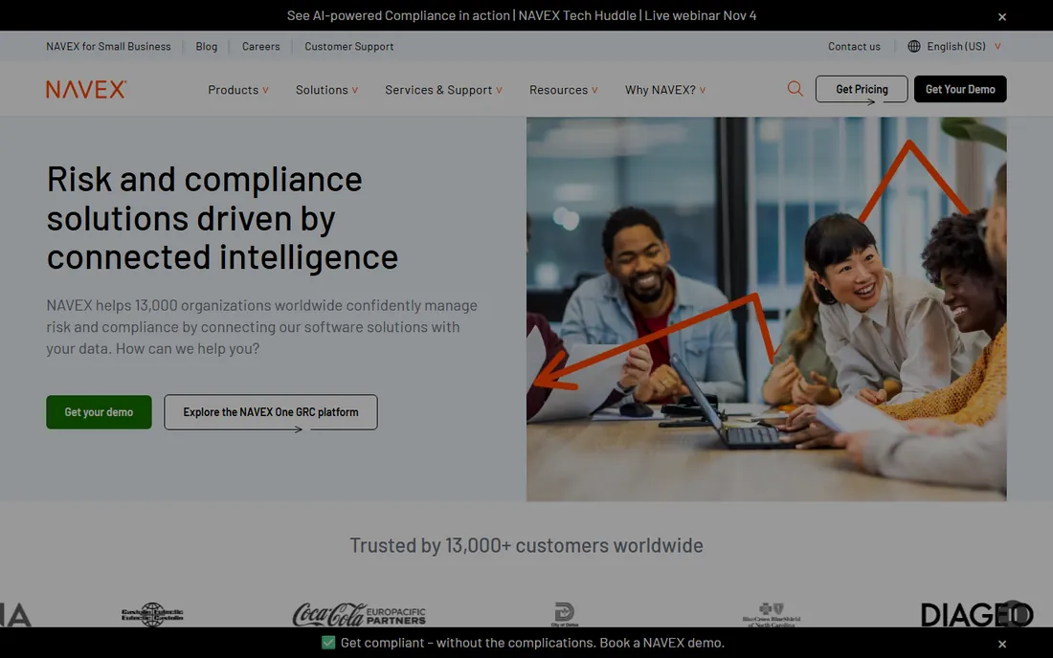This screenshot has width=1053, height=658.
Task: Open the Contact us link
Action: tap(854, 46)
